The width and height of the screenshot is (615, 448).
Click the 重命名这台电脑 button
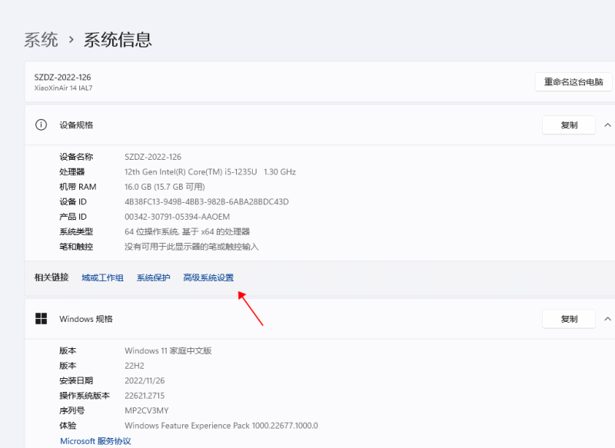573,82
